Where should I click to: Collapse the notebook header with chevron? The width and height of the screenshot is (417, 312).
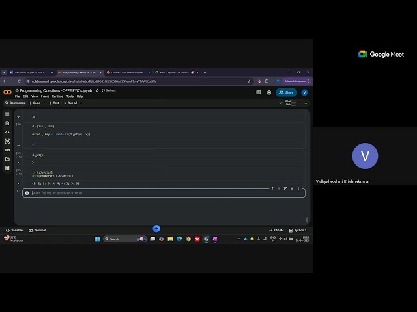pyautogui.click(x=306, y=103)
